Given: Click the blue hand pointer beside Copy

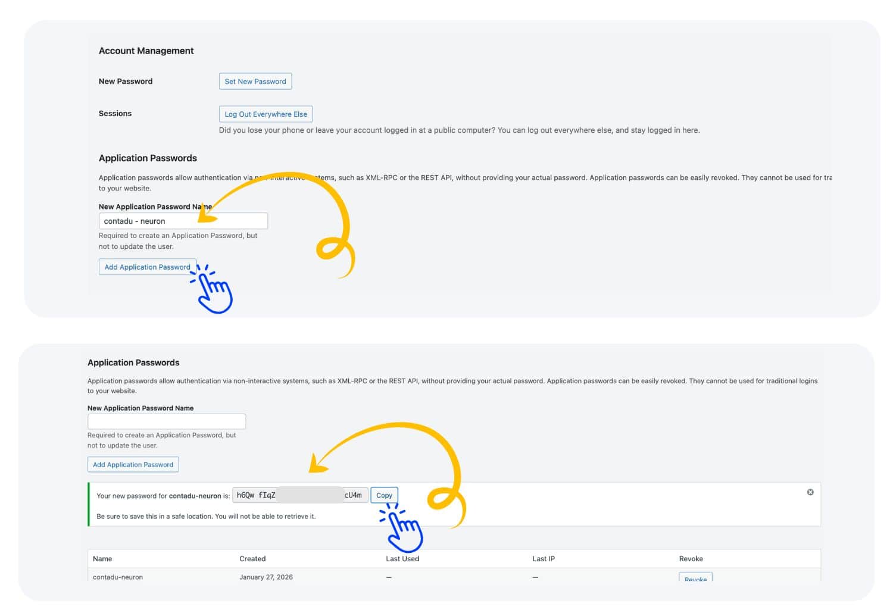Looking at the screenshot, I should click(402, 527).
